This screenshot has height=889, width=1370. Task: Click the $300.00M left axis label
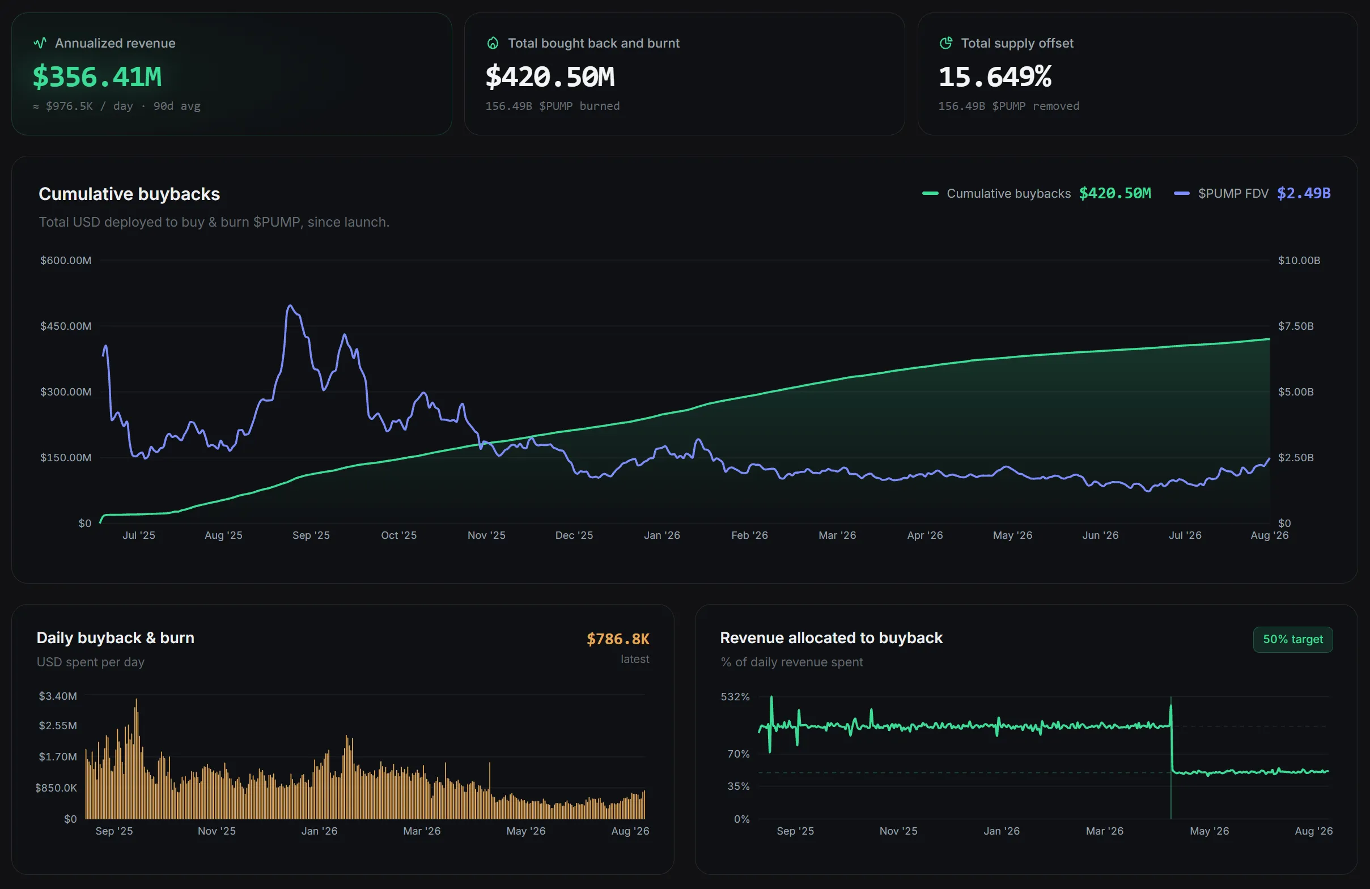(x=66, y=392)
